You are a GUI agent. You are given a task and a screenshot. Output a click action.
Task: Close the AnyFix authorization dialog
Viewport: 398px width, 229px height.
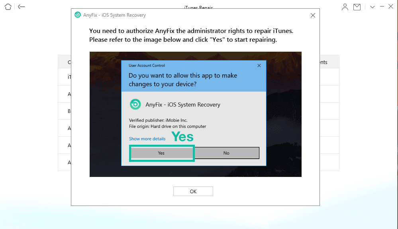coord(313,16)
